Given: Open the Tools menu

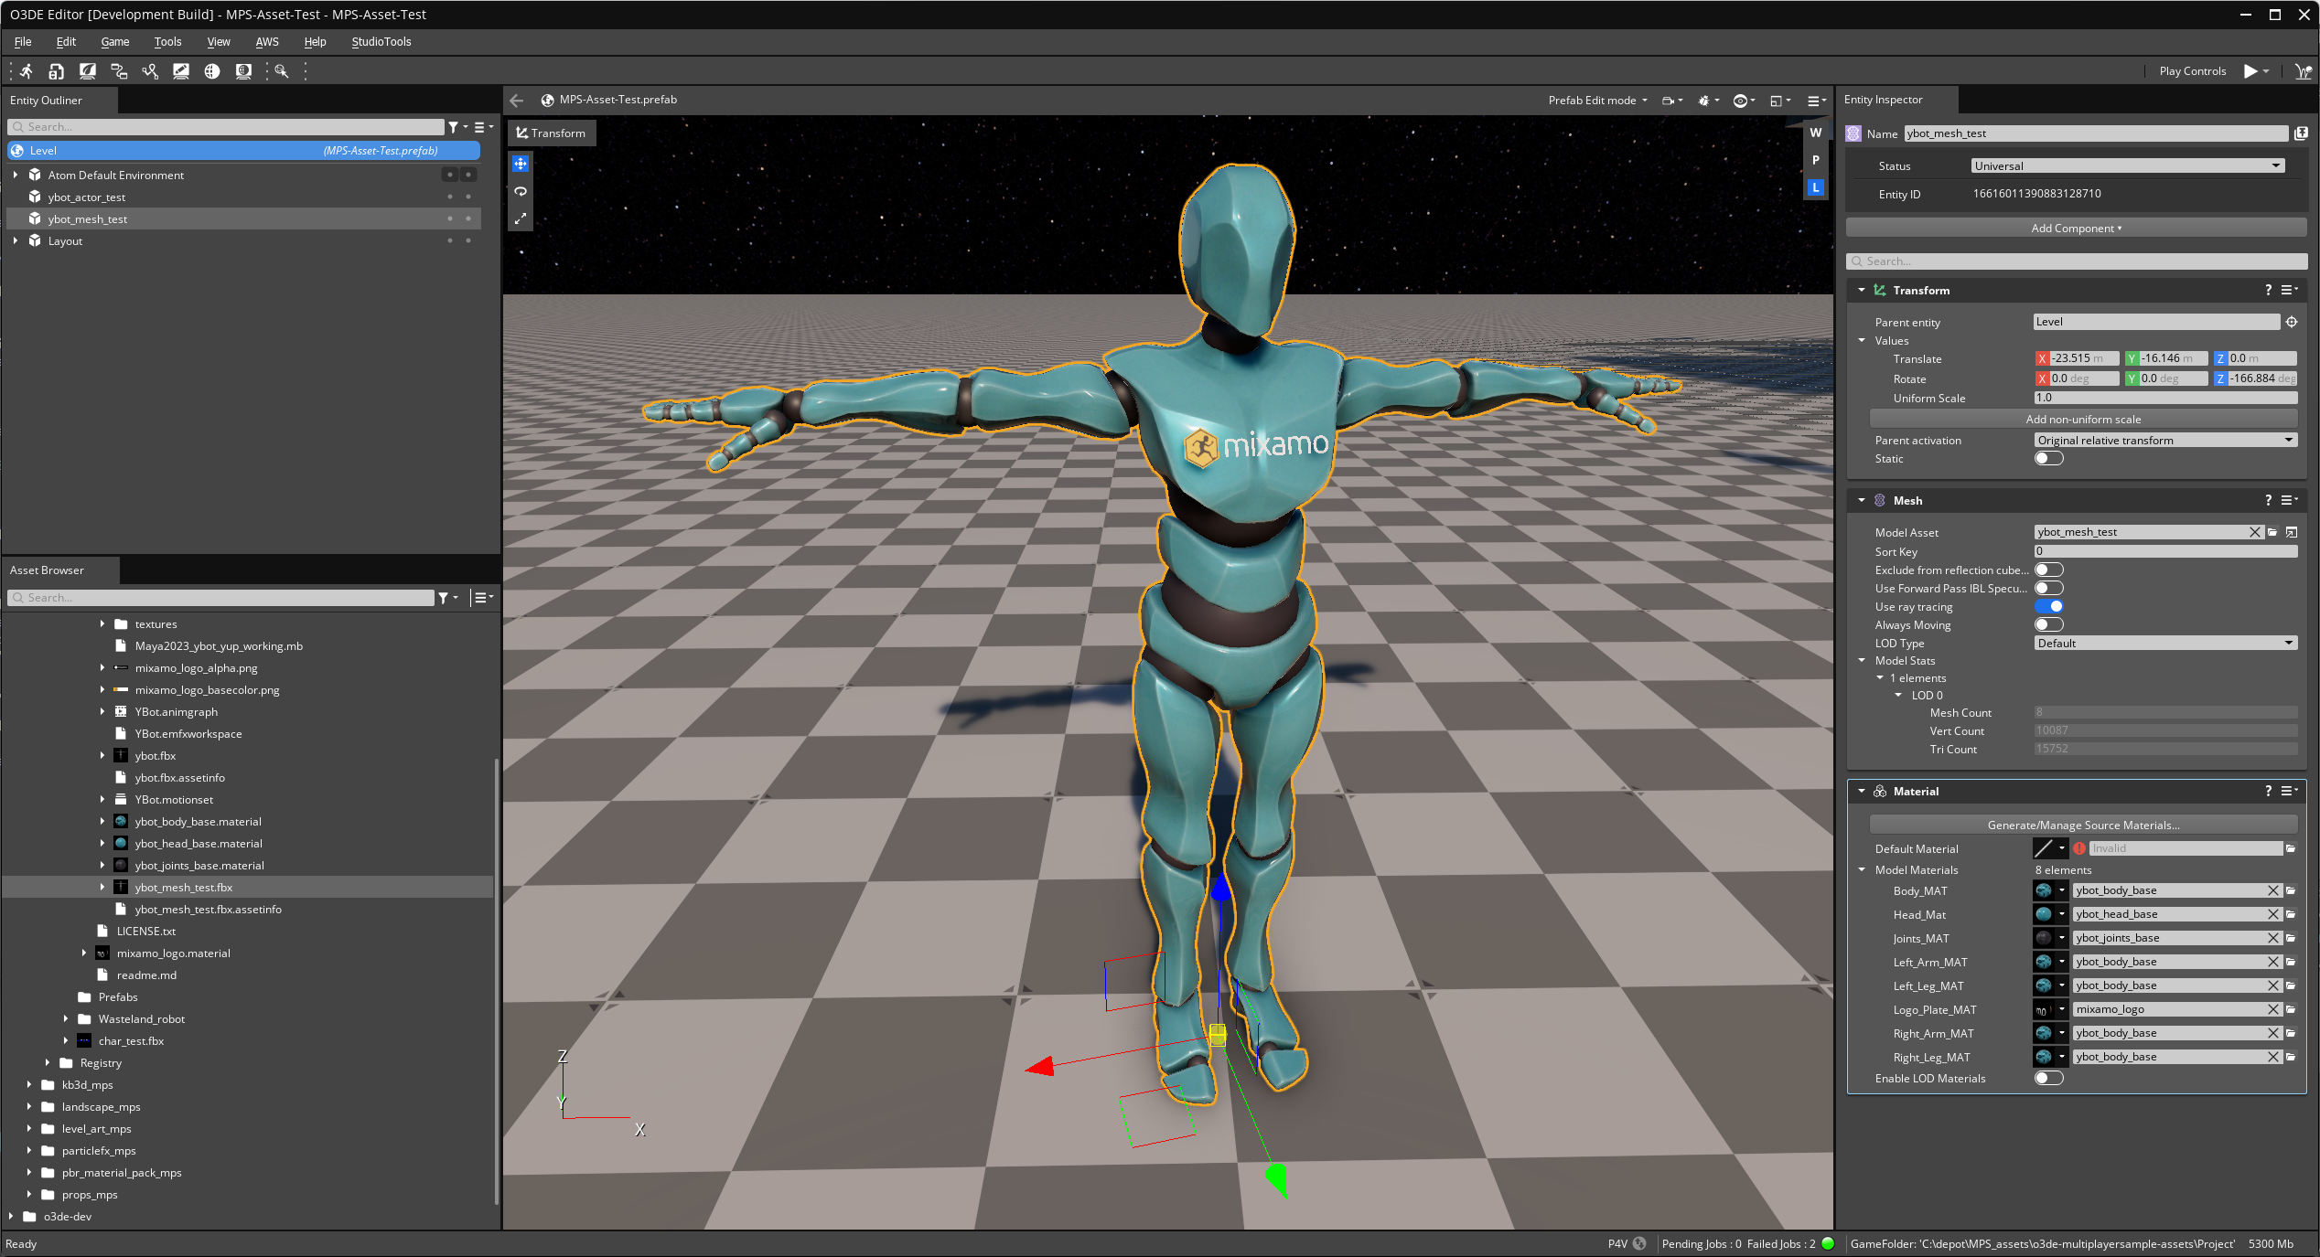Looking at the screenshot, I should click(167, 42).
